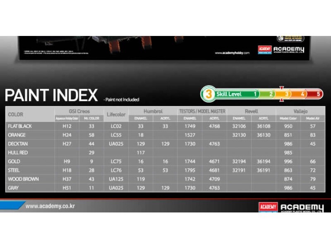Select the STEEL row label
Image resolution: width=331 pixels, height=248 pixels.
pos(14,170)
